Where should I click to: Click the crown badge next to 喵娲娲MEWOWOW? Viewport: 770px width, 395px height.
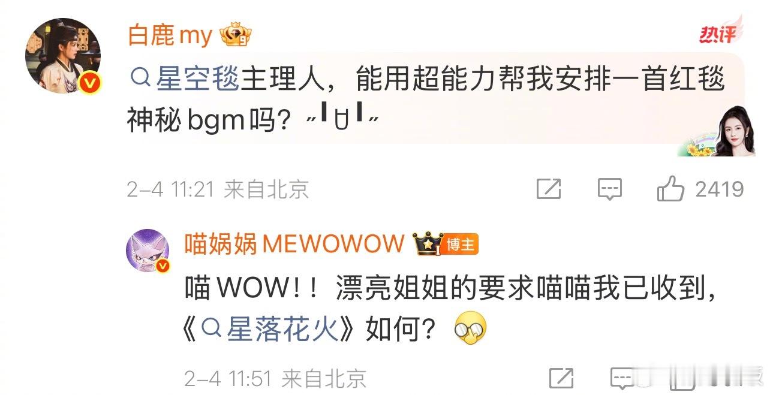pyautogui.click(x=428, y=244)
